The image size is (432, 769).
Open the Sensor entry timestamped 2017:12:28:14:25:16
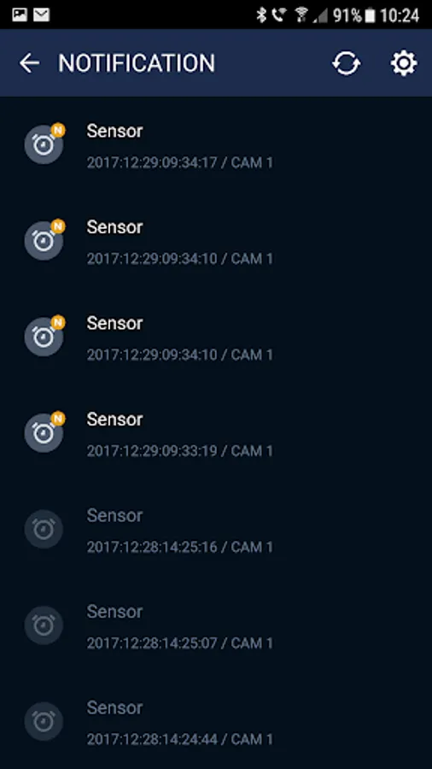point(216,529)
